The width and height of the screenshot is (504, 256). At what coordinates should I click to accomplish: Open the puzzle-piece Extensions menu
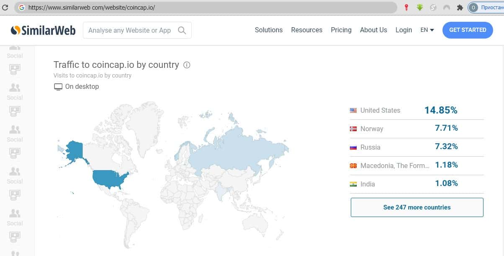(460, 8)
